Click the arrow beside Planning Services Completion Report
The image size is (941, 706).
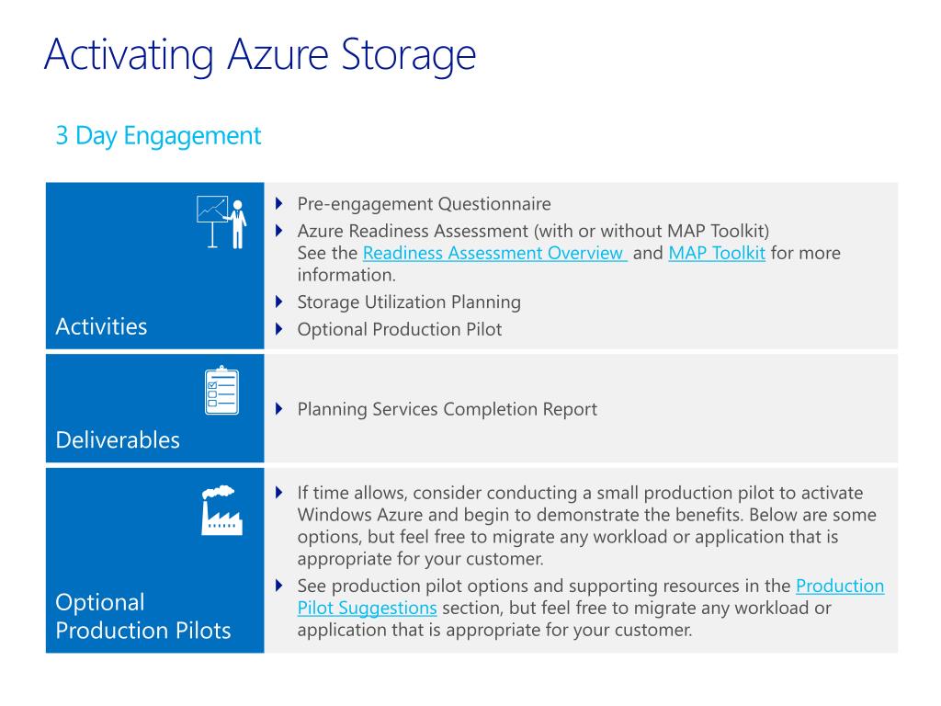point(279,409)
